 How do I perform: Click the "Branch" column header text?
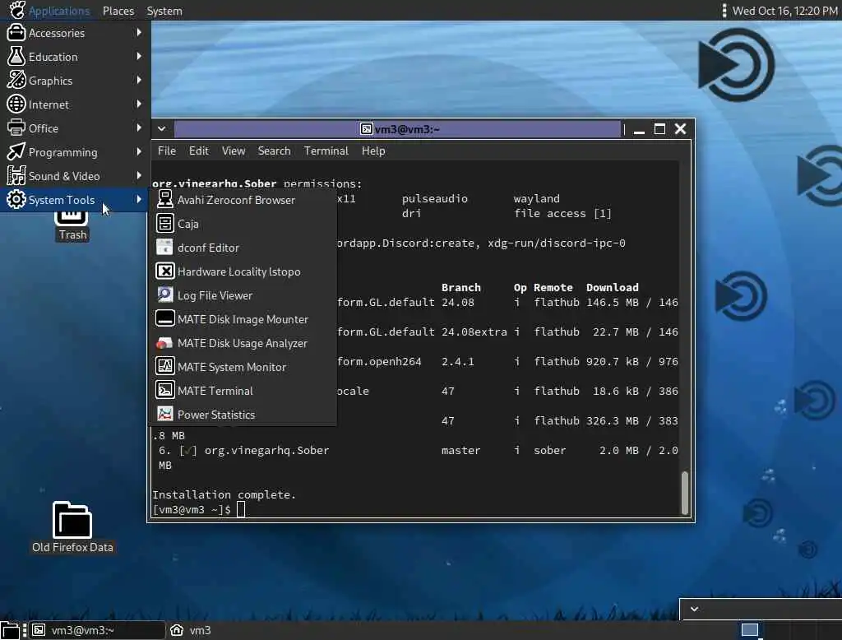click(460, 287)
